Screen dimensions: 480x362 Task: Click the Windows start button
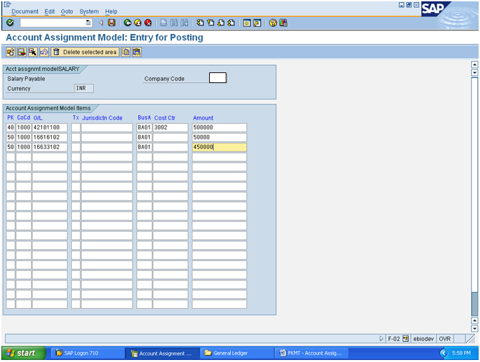(24, 353)
